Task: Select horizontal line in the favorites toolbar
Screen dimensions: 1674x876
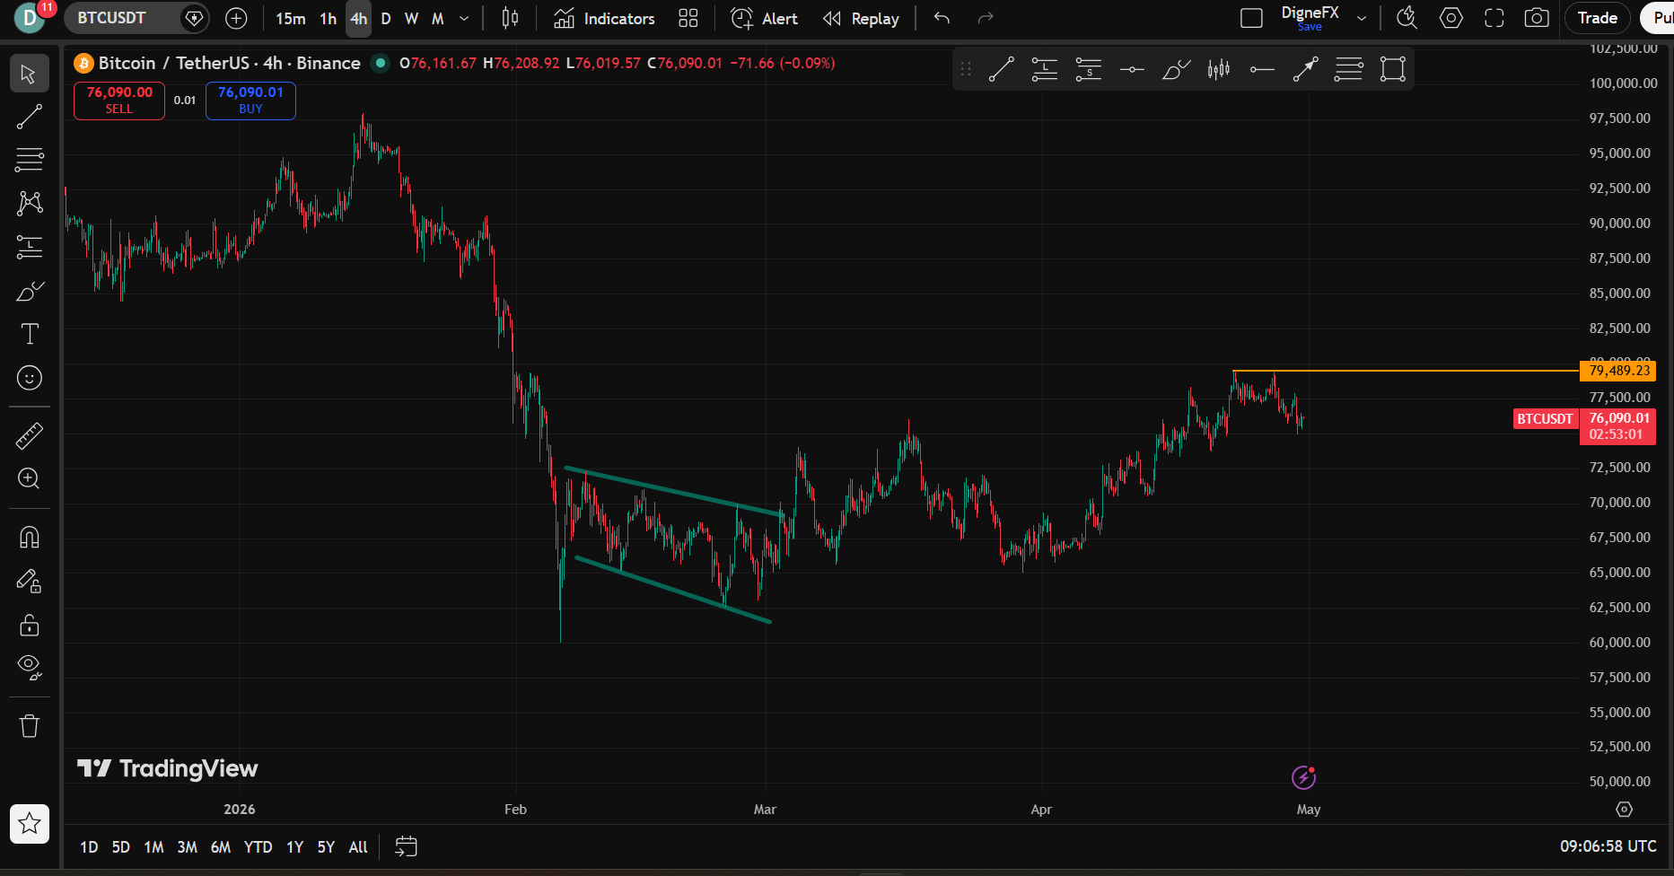Action: tap(1132, 69)
